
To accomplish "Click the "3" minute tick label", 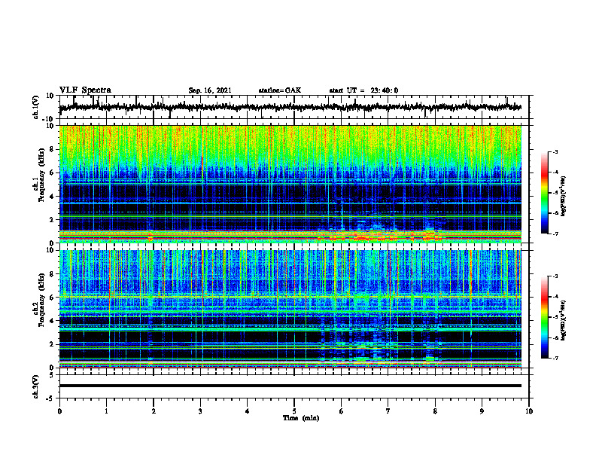I will coord(200,411).
